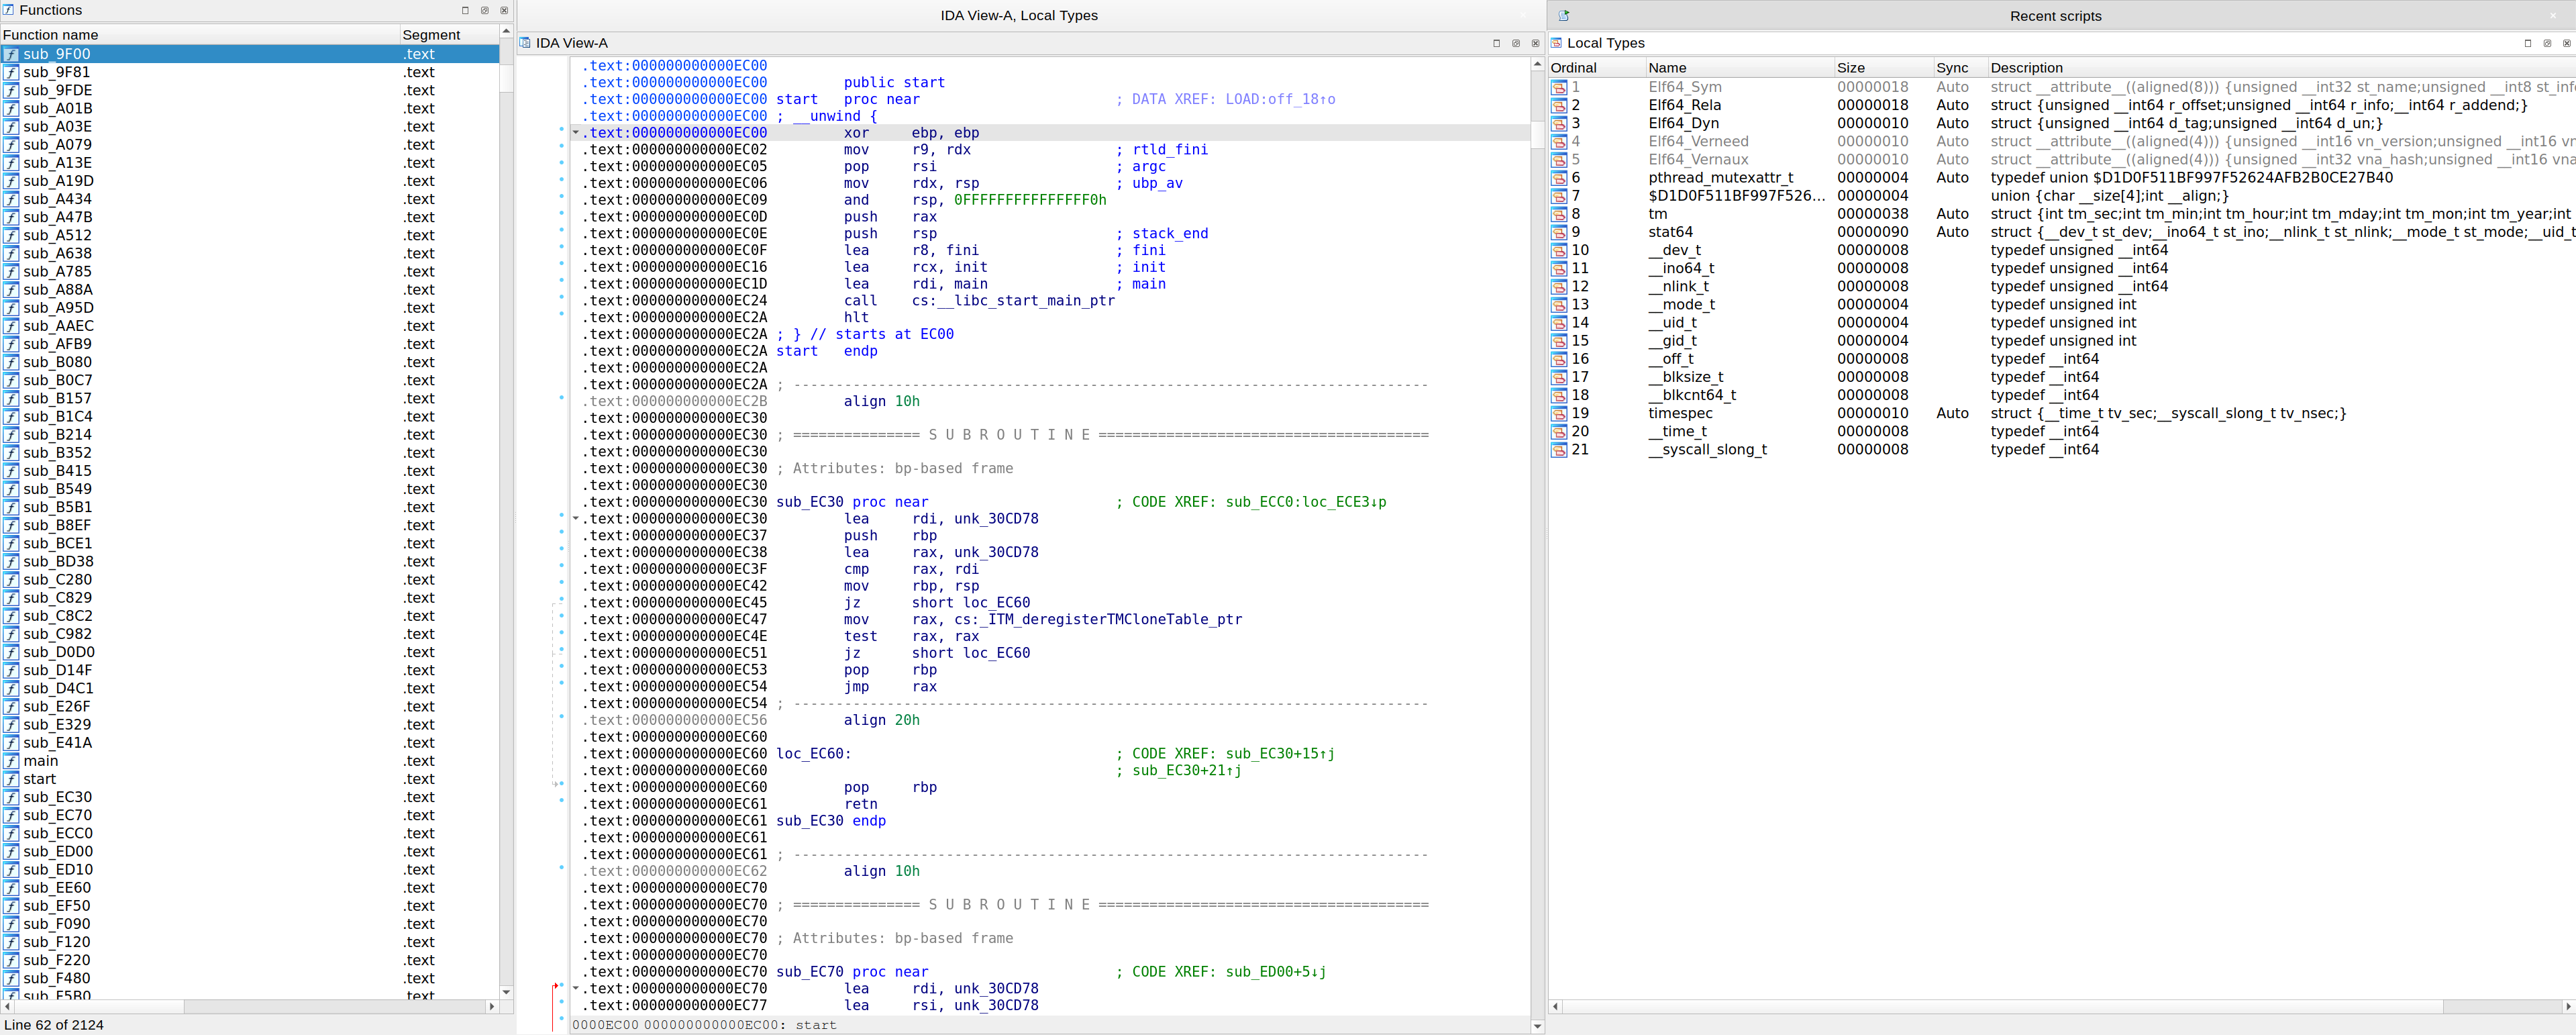Click the Local Types panel header icon

tap(1556, 43)
